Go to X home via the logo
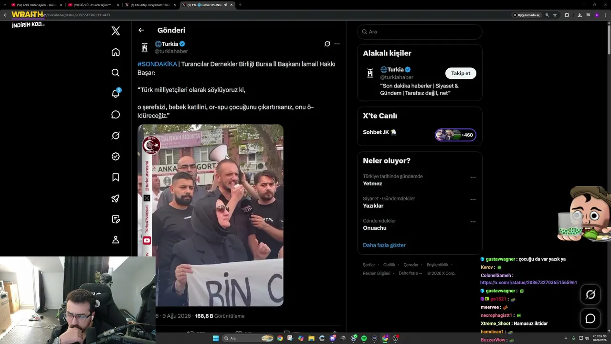 [x=116, y=31]
